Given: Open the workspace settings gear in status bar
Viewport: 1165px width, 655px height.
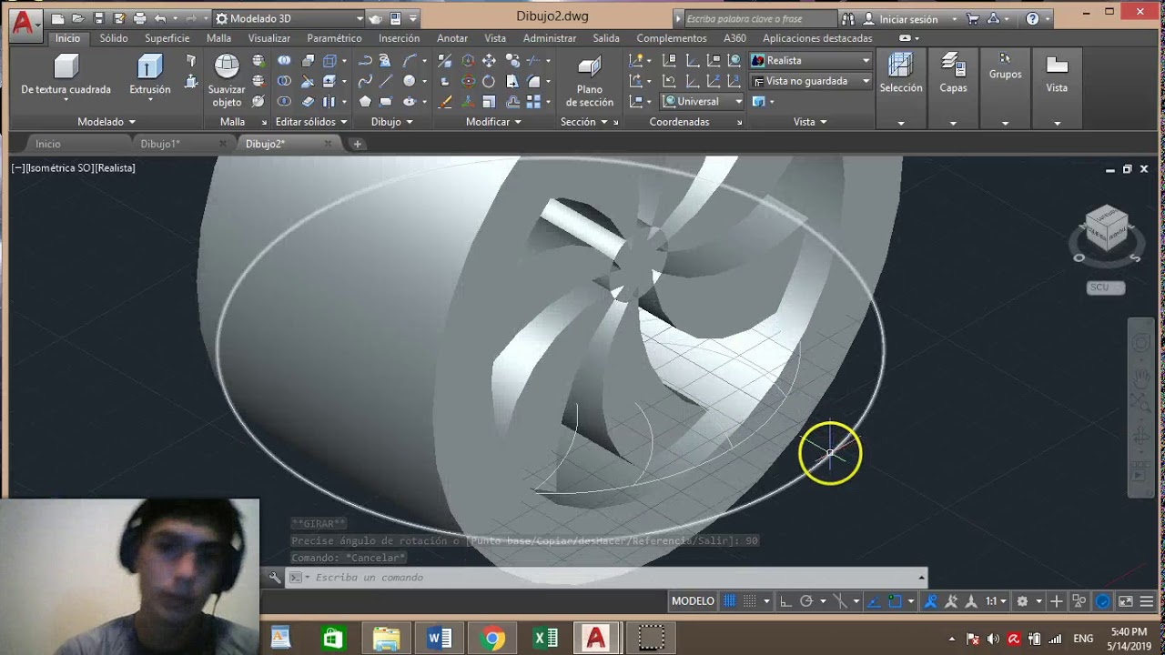Looking at the screenshot, I should [x=1022, y=601].
